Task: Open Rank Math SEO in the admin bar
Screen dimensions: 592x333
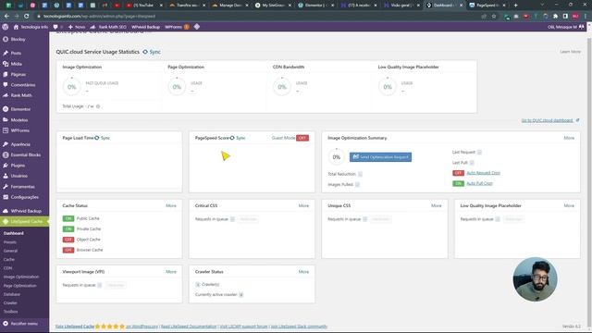Action: pyautogui.click(x=108, y=27)
